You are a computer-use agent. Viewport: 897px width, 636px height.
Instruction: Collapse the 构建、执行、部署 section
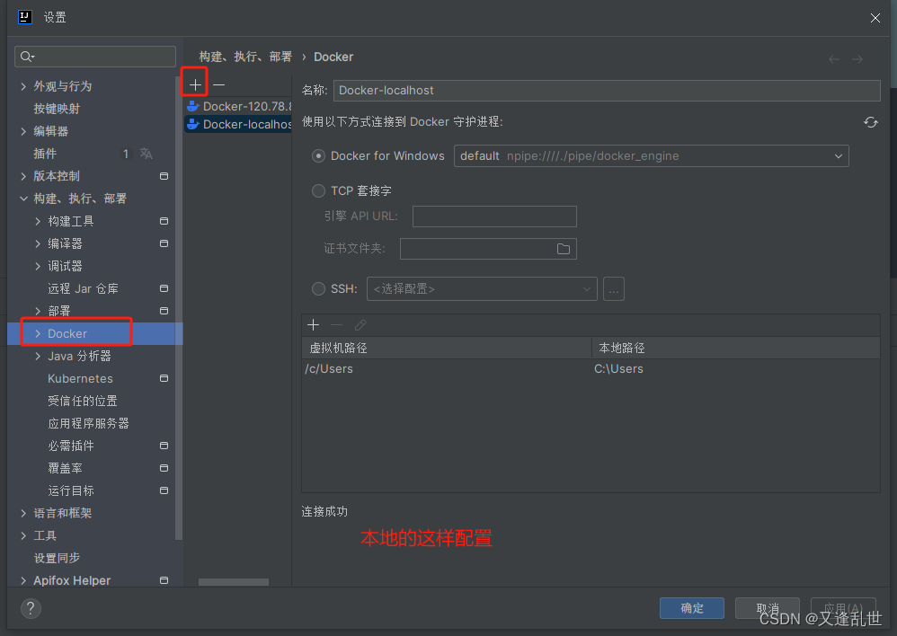(23, 199)
